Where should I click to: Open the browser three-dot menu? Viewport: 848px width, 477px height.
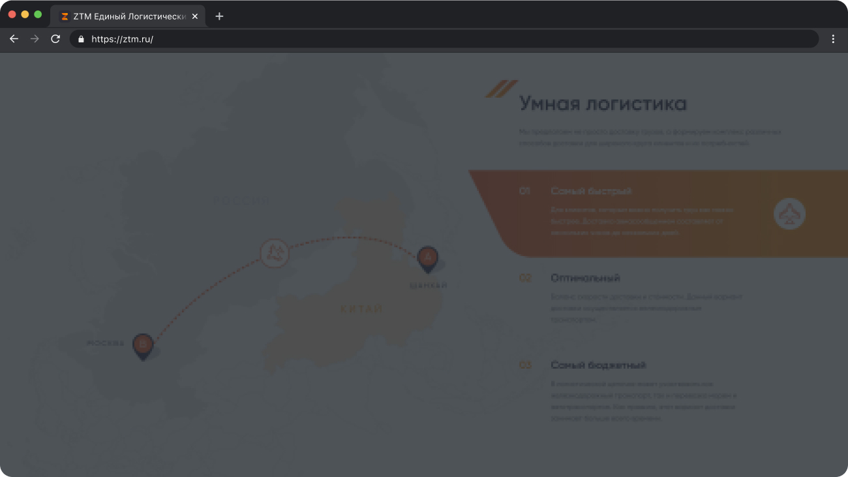833,39
